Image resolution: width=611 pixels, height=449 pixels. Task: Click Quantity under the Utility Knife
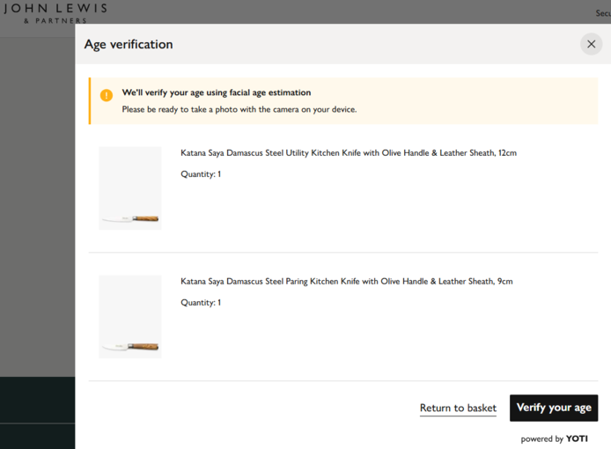201,174
